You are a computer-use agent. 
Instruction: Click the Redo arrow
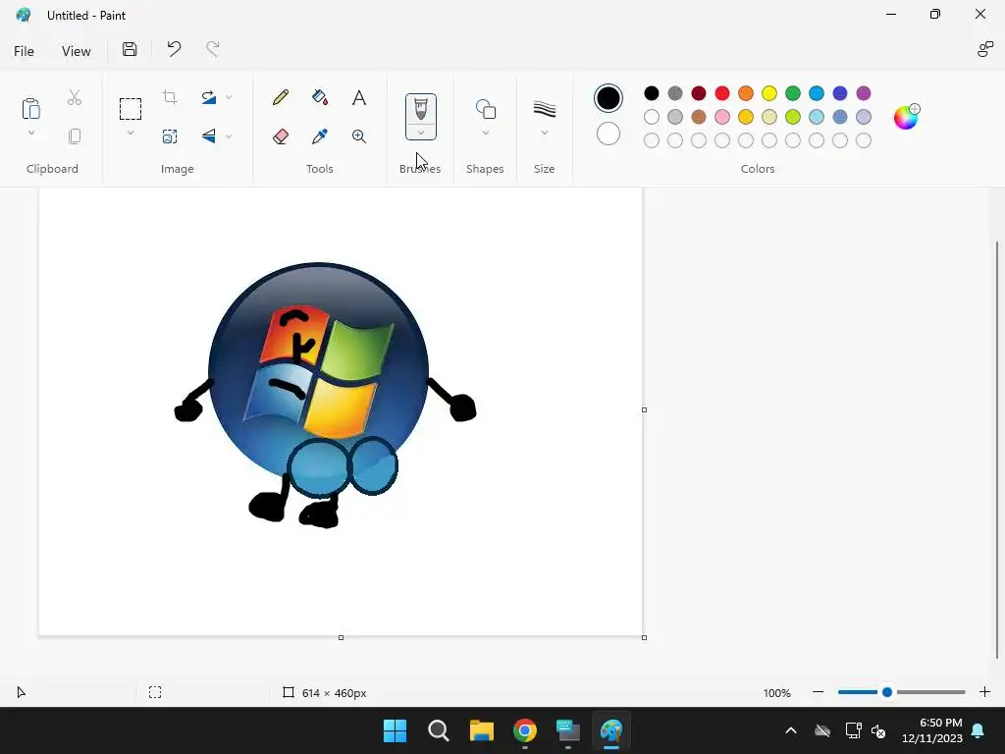pos(212,49)
